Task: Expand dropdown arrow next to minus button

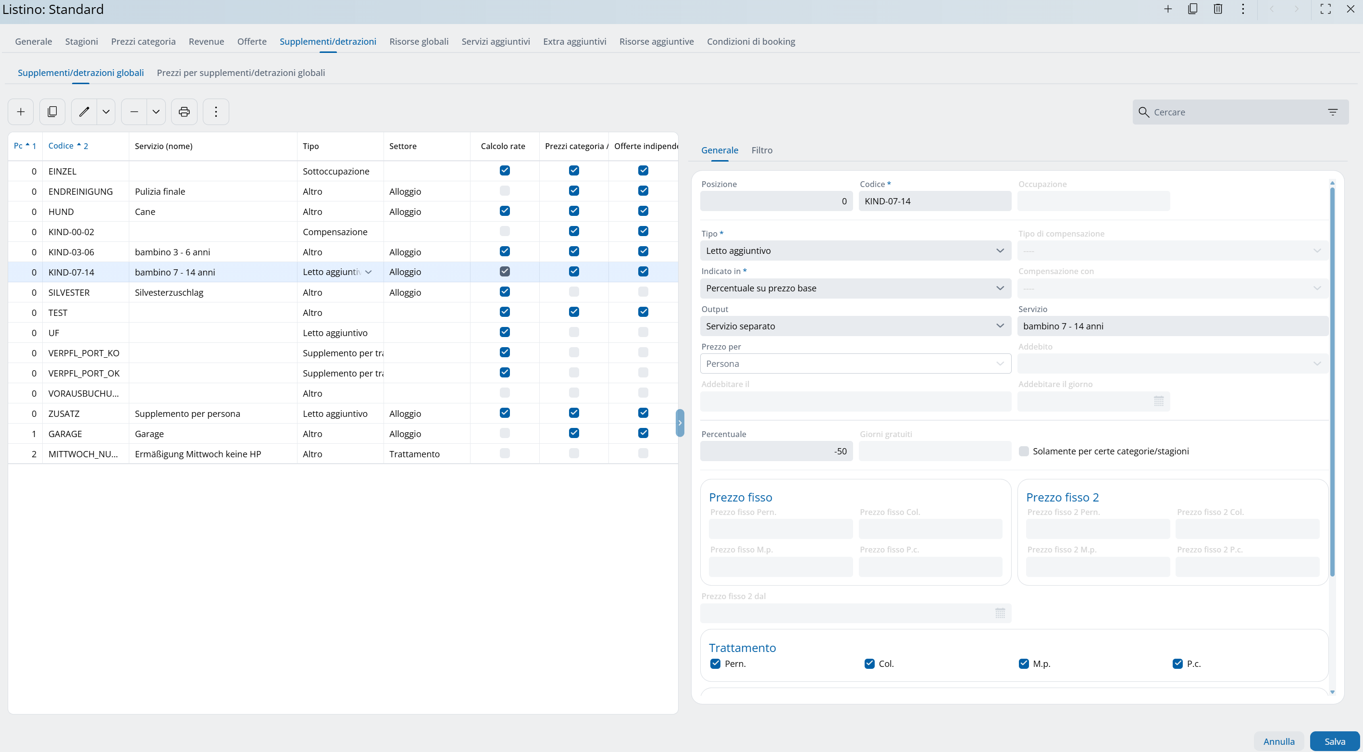Action: pos(156,112)
